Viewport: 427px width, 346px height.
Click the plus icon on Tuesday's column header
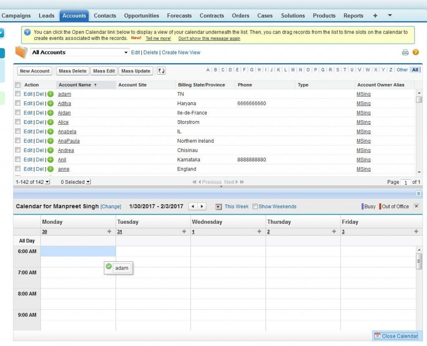184,231
